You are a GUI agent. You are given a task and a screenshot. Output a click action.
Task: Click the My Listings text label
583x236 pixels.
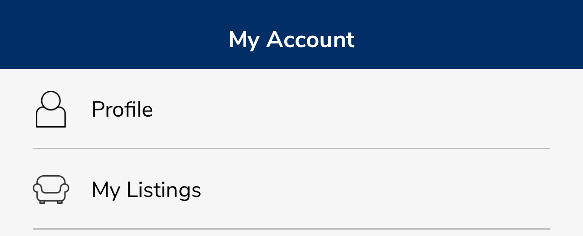(146, 190)
